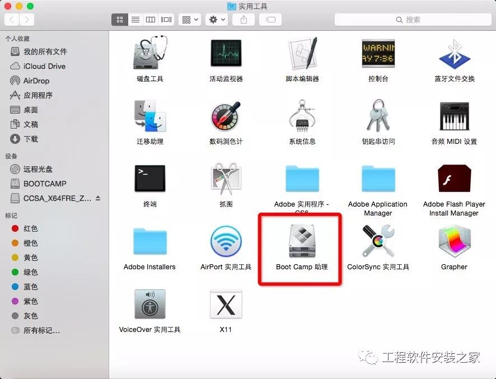Go forward with the forward arrow

tap(27, 20)
